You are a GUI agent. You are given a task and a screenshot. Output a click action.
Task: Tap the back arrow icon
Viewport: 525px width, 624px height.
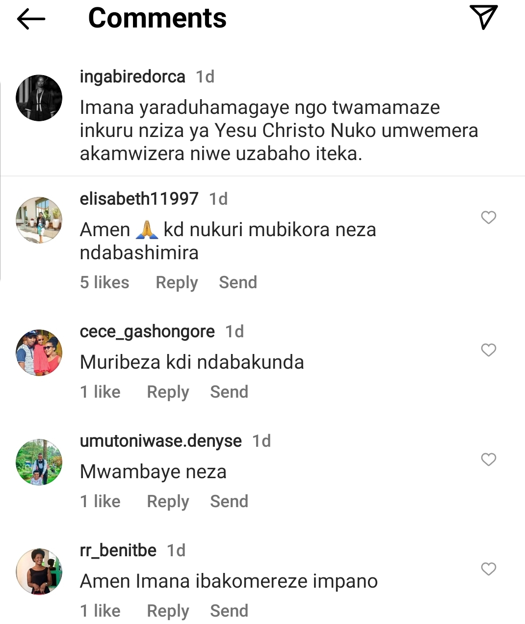(x=31, y=20)
